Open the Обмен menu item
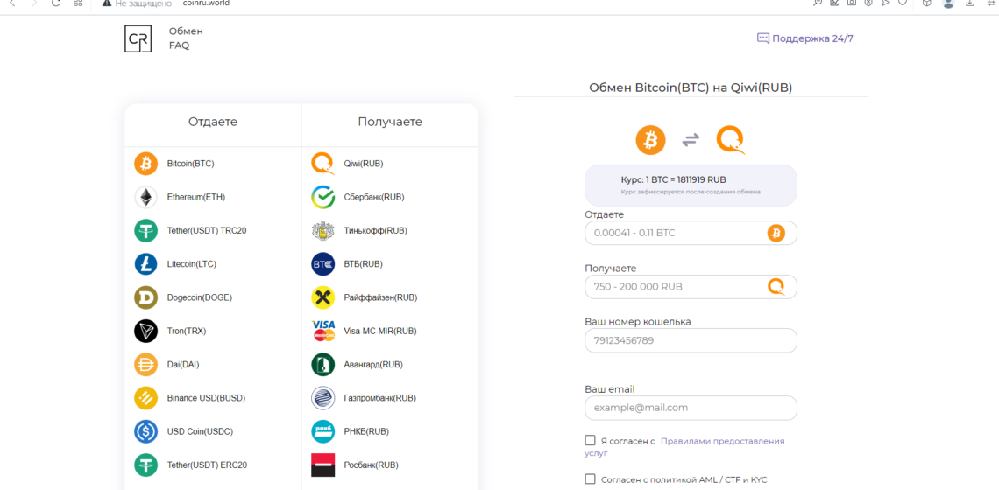999x490 pixels. coord(186,31)
